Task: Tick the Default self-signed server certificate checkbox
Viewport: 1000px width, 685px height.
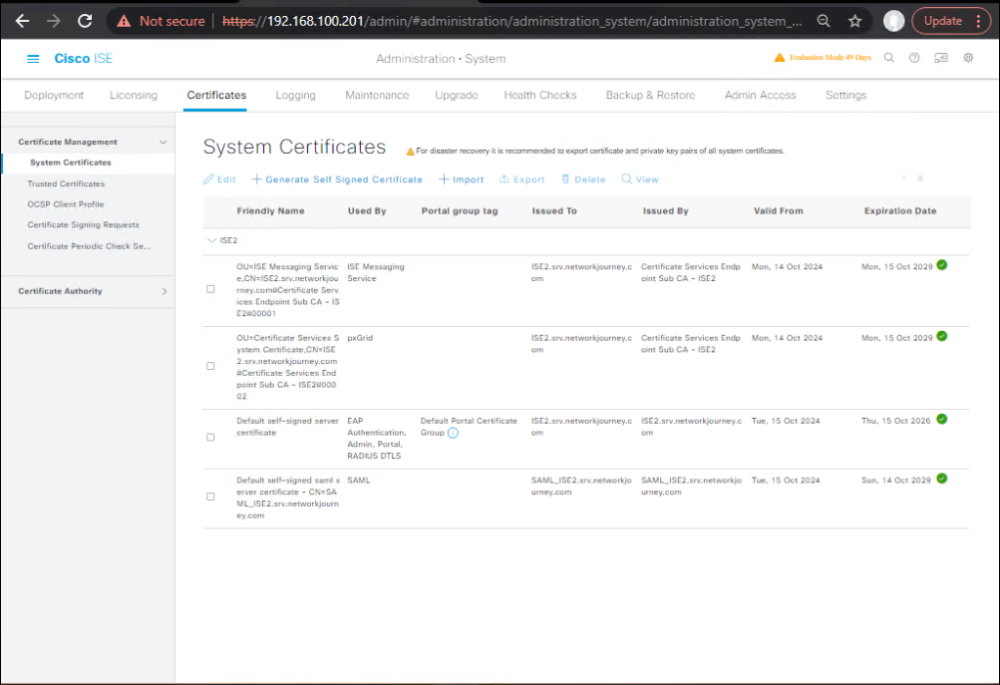Action: (210, 437)
